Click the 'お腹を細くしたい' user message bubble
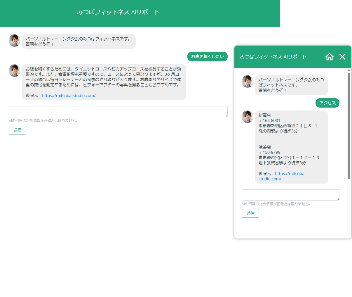Image resolution: width=352 pixels, height=297 pixels. (x=208, y=56)
